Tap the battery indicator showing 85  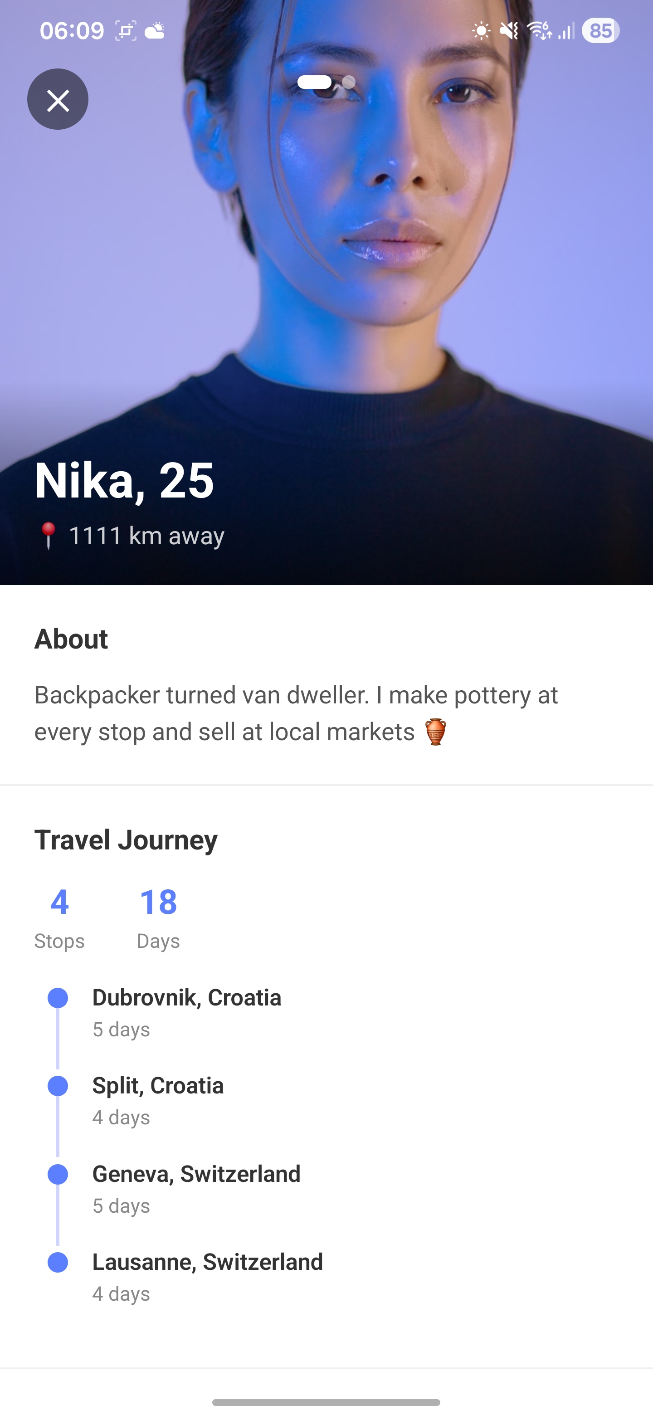[x=600, y=31]
